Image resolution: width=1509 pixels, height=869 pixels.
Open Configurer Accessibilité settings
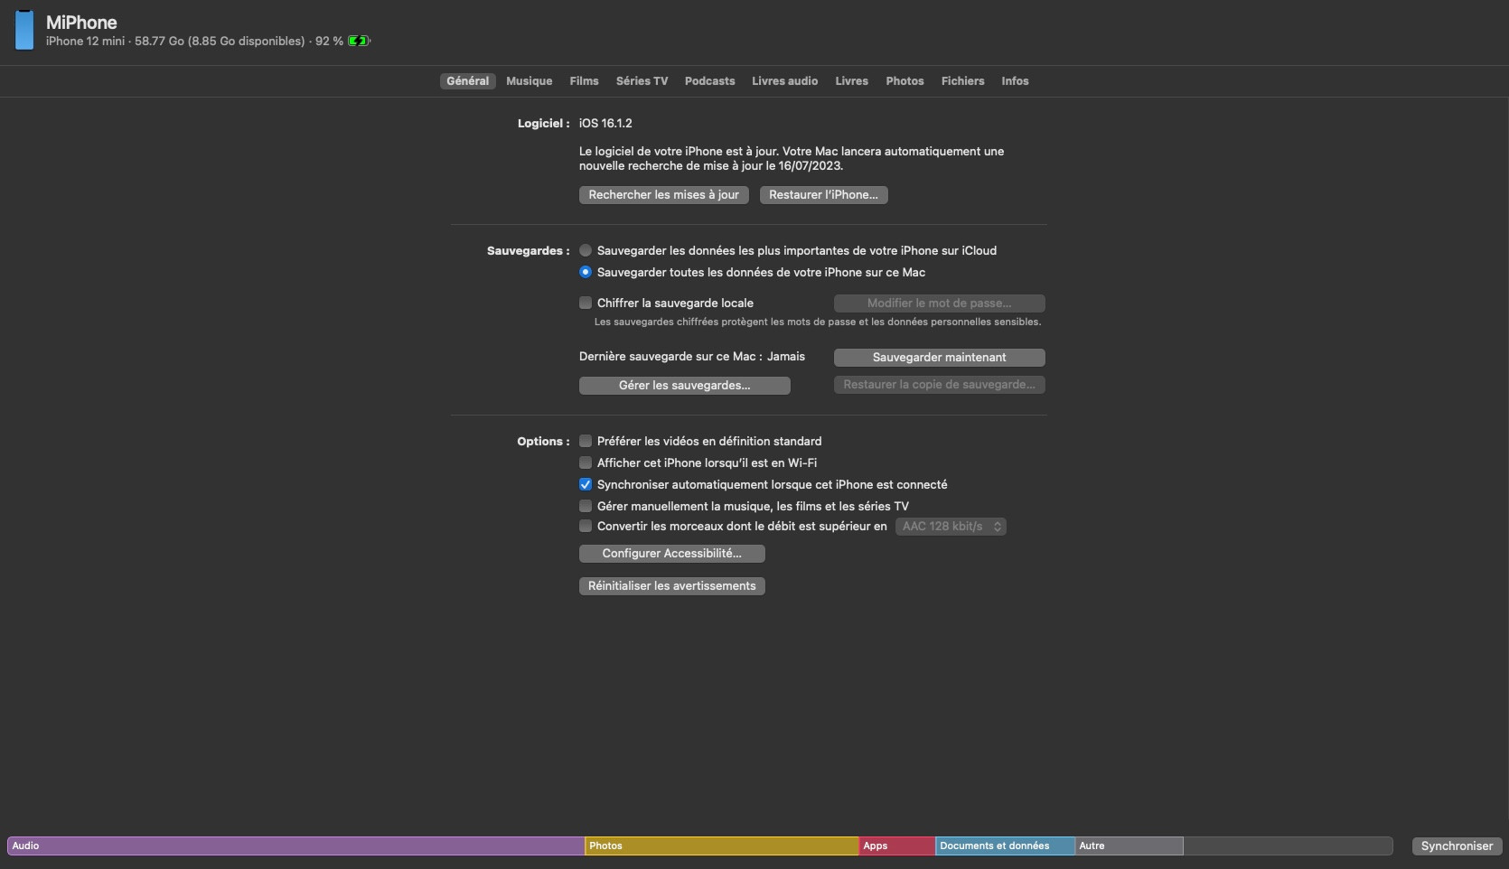[x=672, y=554]
